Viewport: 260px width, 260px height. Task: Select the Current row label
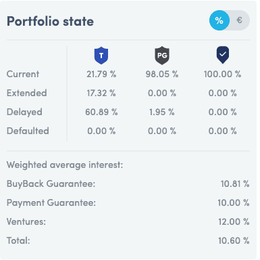(x=23, y=74)
